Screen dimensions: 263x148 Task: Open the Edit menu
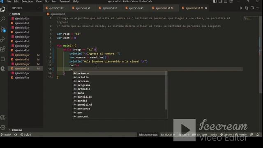pos(16,1)
